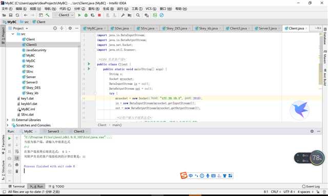Toggle scroll to end in Run console
The image size is (328, 196).
click(x=17, y=158)
